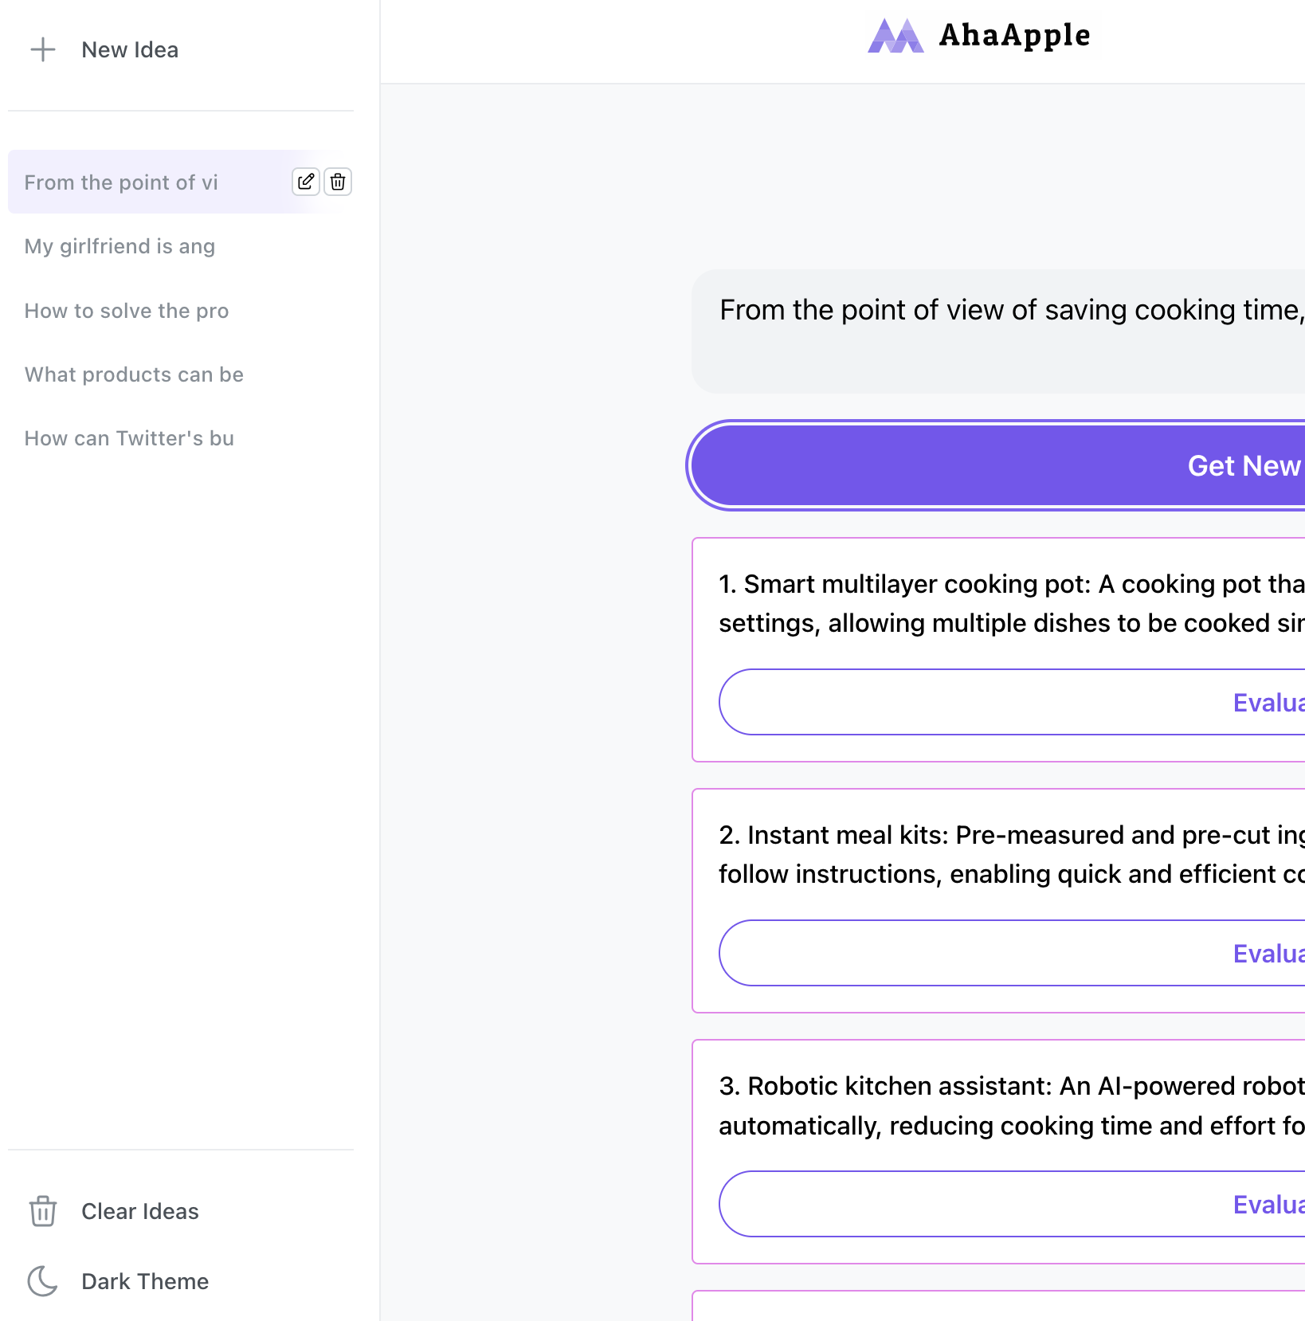Evaluate the Robotic kitchen assistant idea
The image size is (1305, 1321).
coord(1012,1204)
